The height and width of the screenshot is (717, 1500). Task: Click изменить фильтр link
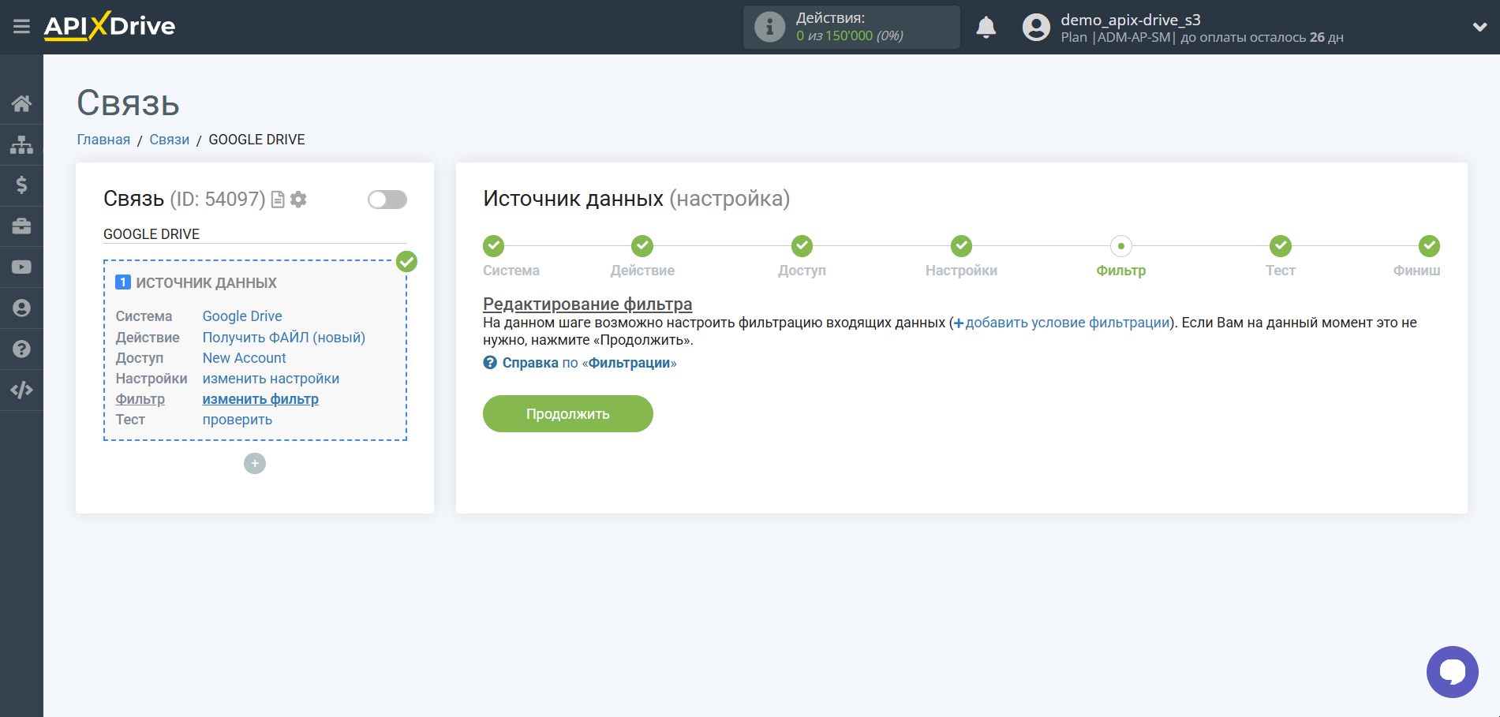click(260, 399)
